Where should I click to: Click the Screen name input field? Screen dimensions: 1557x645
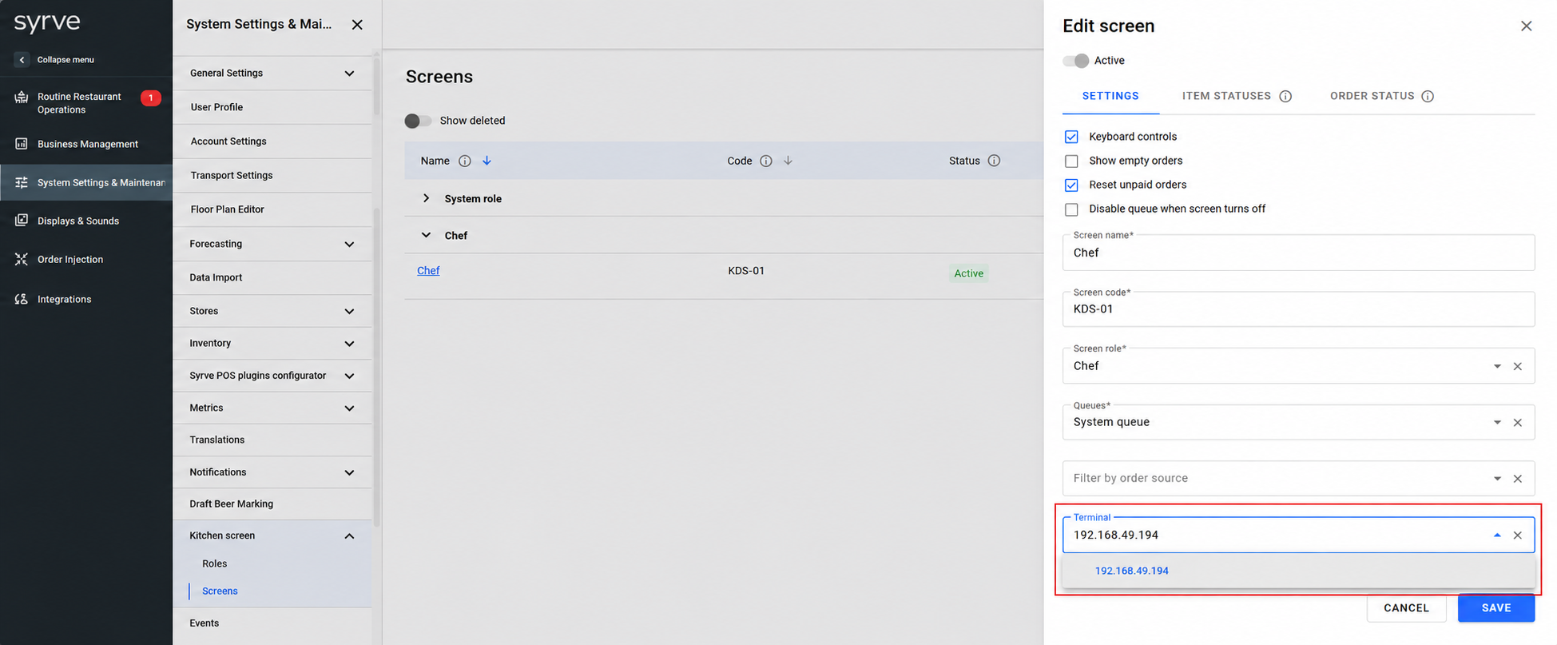click(1298, 253)
